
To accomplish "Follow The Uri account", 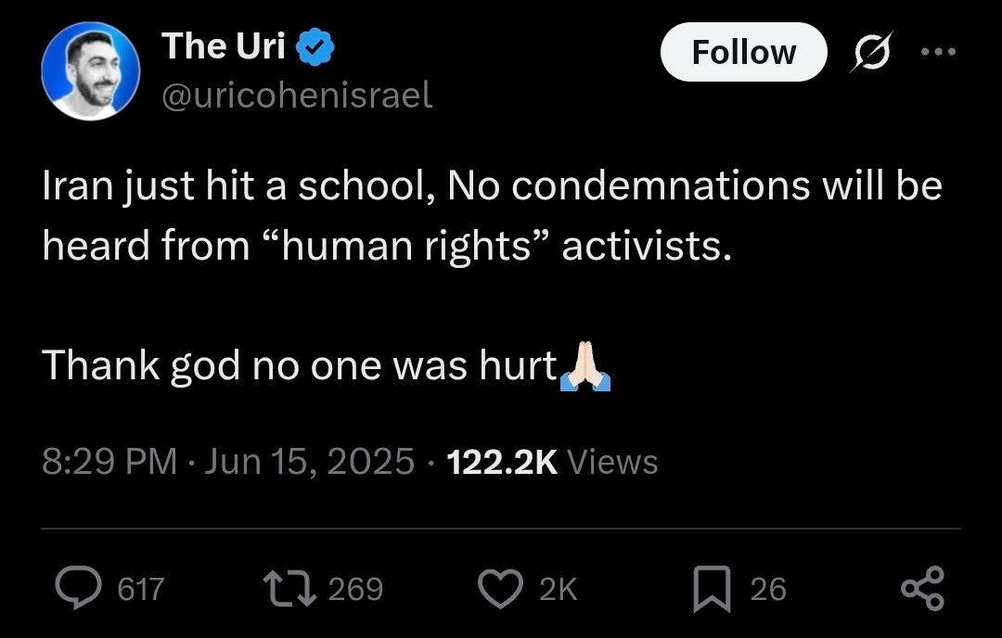I will [743, 52].
